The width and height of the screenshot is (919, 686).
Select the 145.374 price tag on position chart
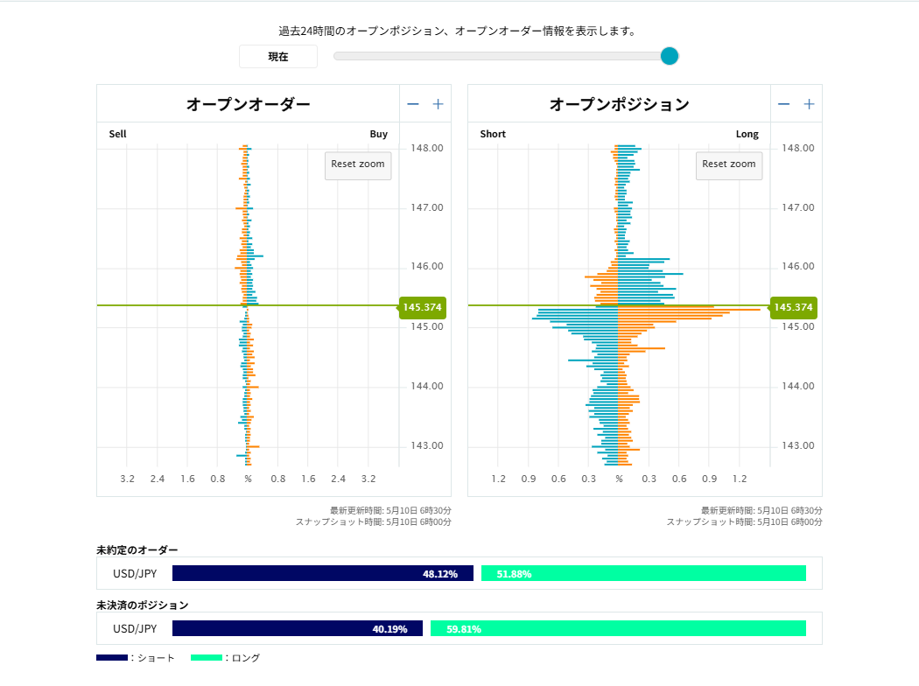794,307
